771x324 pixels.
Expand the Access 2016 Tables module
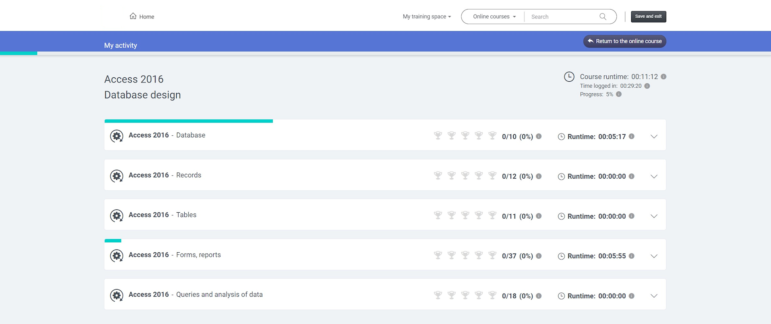(x=654, y=216)
